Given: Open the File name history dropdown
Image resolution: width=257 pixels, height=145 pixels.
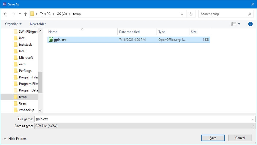Looking at the screenshot, I should point(253,119).
